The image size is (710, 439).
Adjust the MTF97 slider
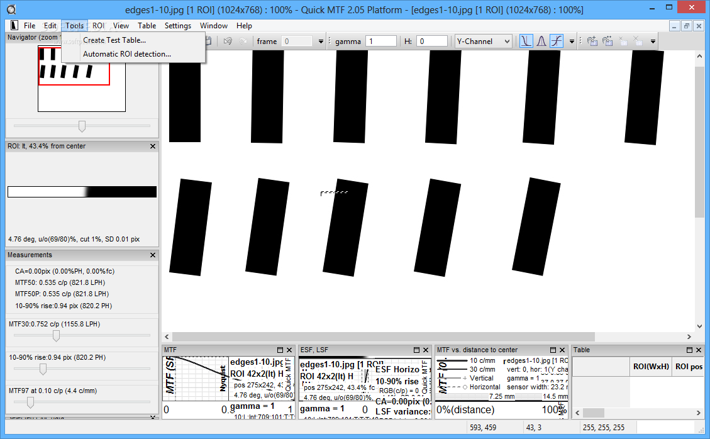tap(30, 402)
